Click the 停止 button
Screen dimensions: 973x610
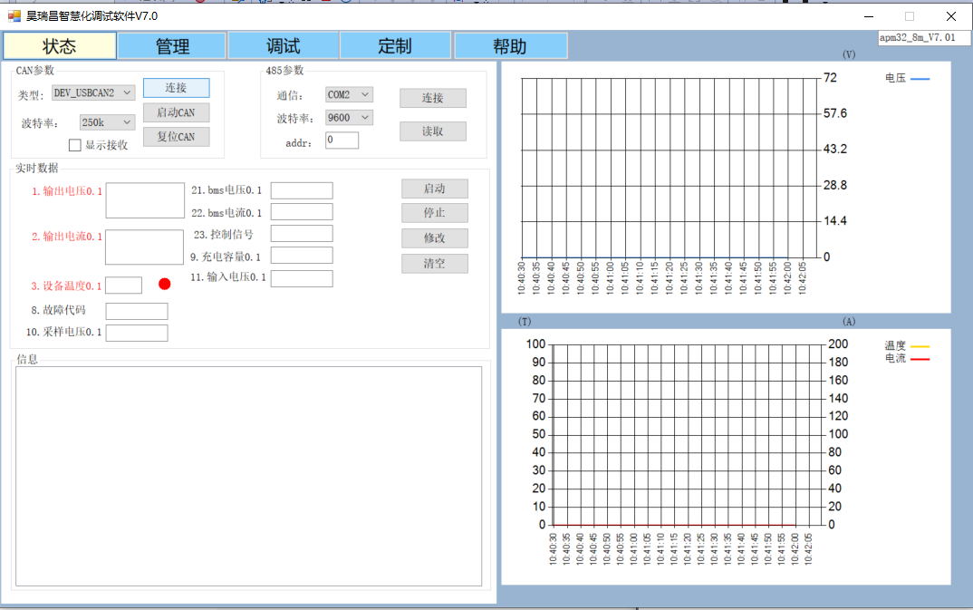pyautogui.click(x=435, y=213)
